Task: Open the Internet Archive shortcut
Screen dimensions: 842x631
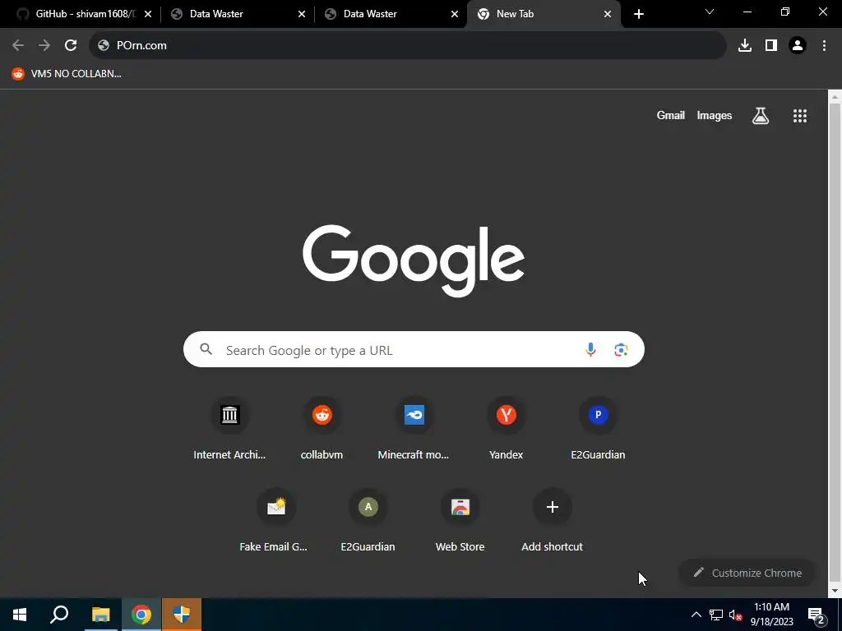Action: point(230,429)
